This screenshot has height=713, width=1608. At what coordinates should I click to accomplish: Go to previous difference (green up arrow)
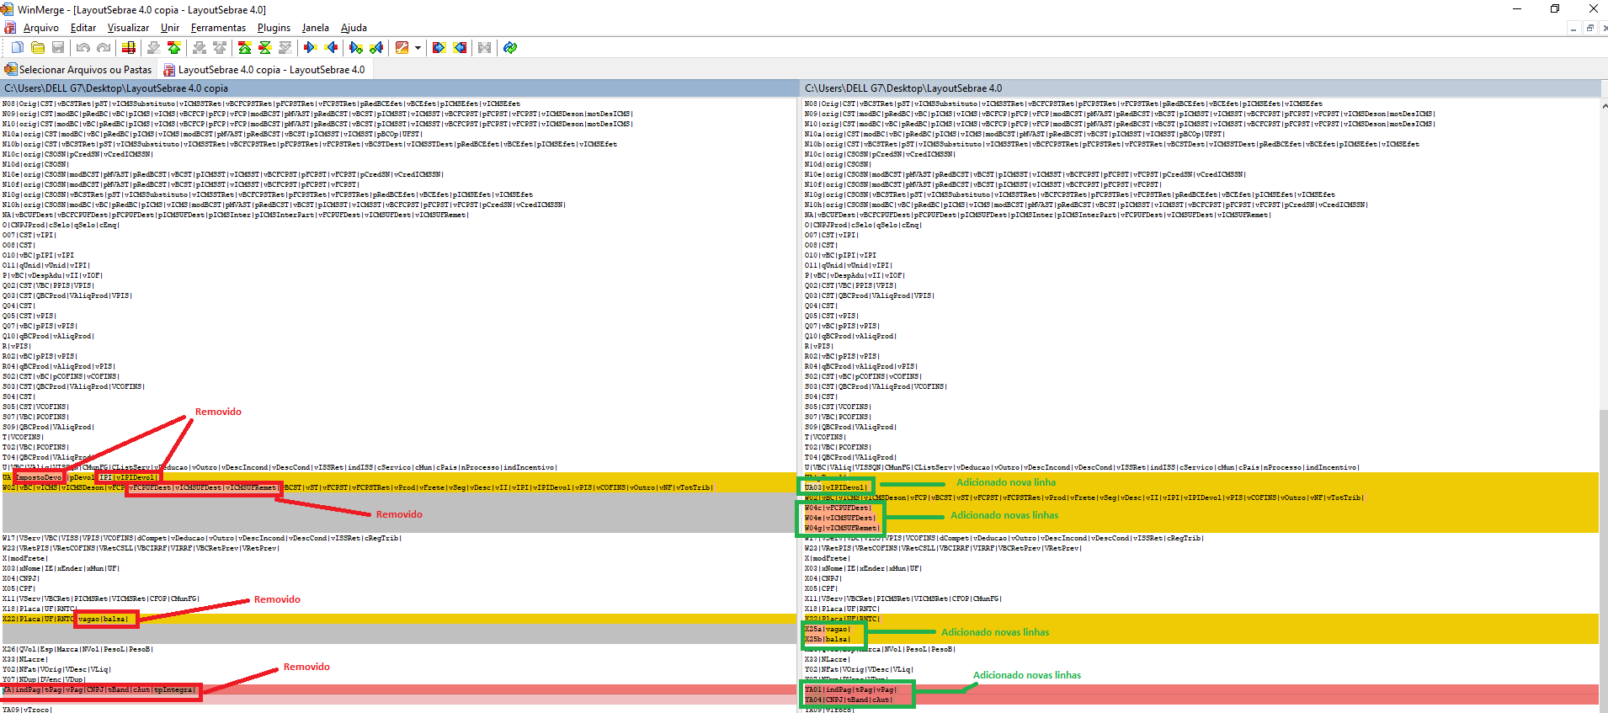(174, 48)
